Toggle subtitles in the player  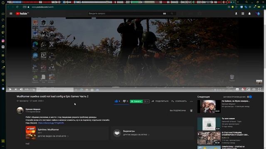coord(237,89)
